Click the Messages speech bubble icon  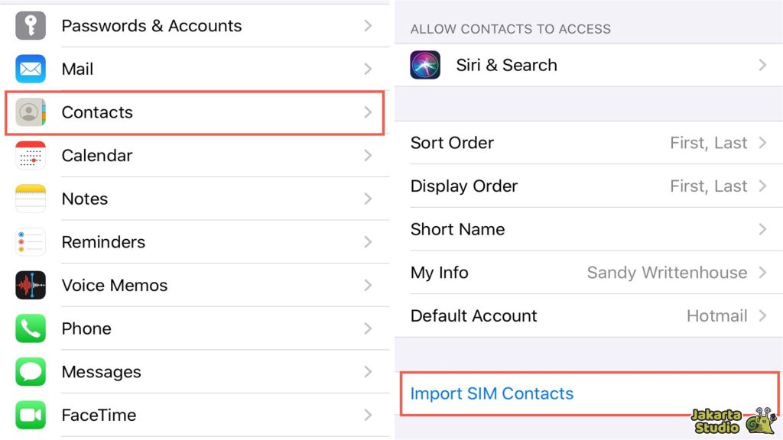(29, 372)
